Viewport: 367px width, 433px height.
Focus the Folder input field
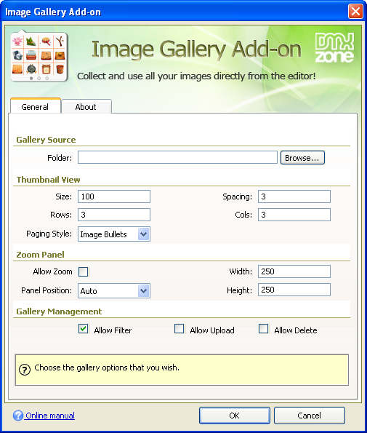177,157
